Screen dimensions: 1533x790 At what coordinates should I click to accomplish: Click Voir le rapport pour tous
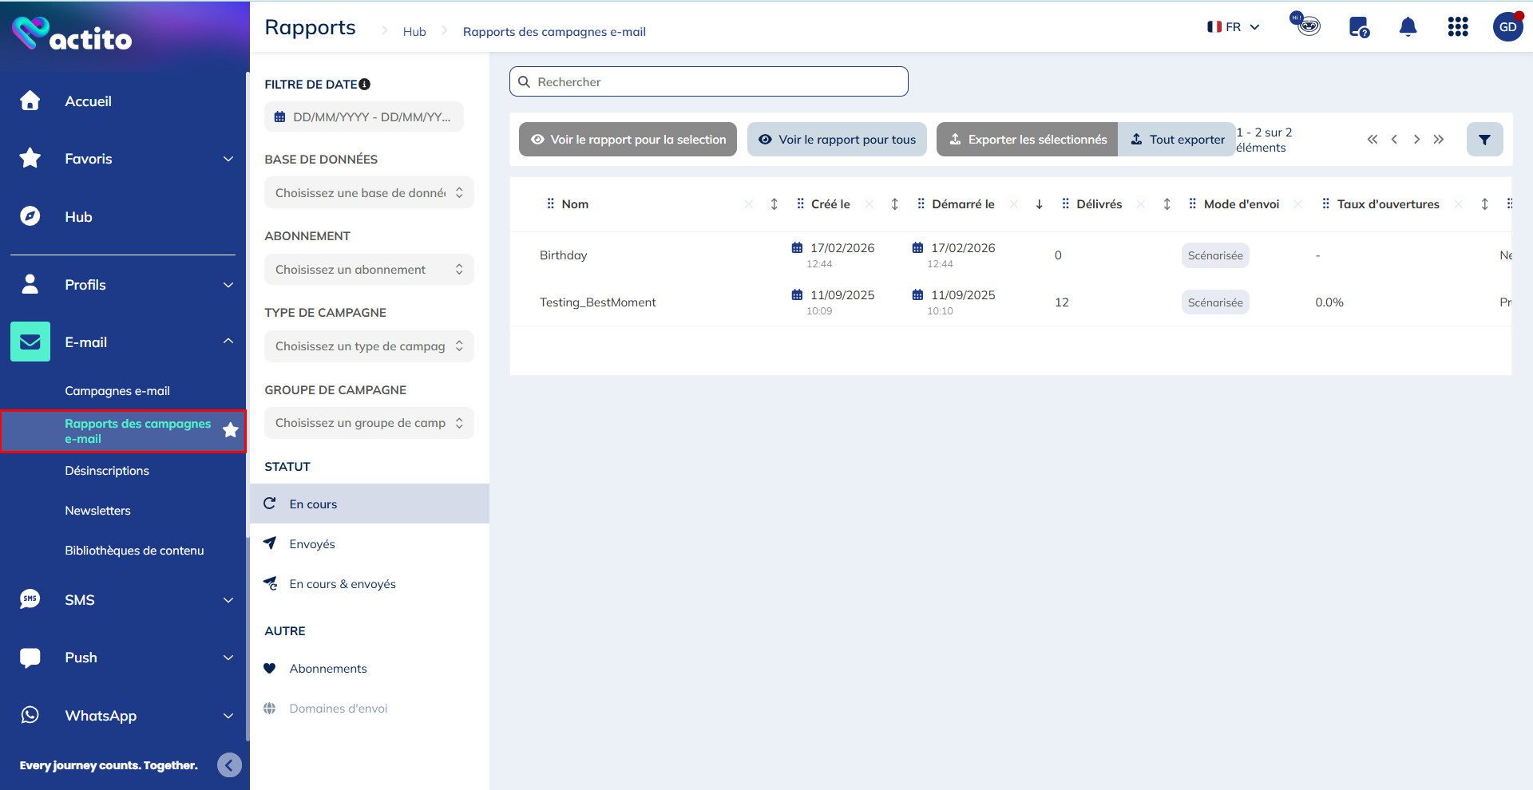pyautogui.click(x=837, y=140)
